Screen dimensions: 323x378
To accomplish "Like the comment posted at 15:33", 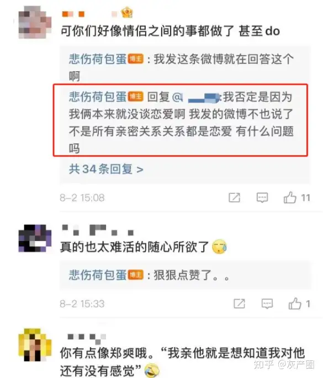I will click(x=295, y=304).
